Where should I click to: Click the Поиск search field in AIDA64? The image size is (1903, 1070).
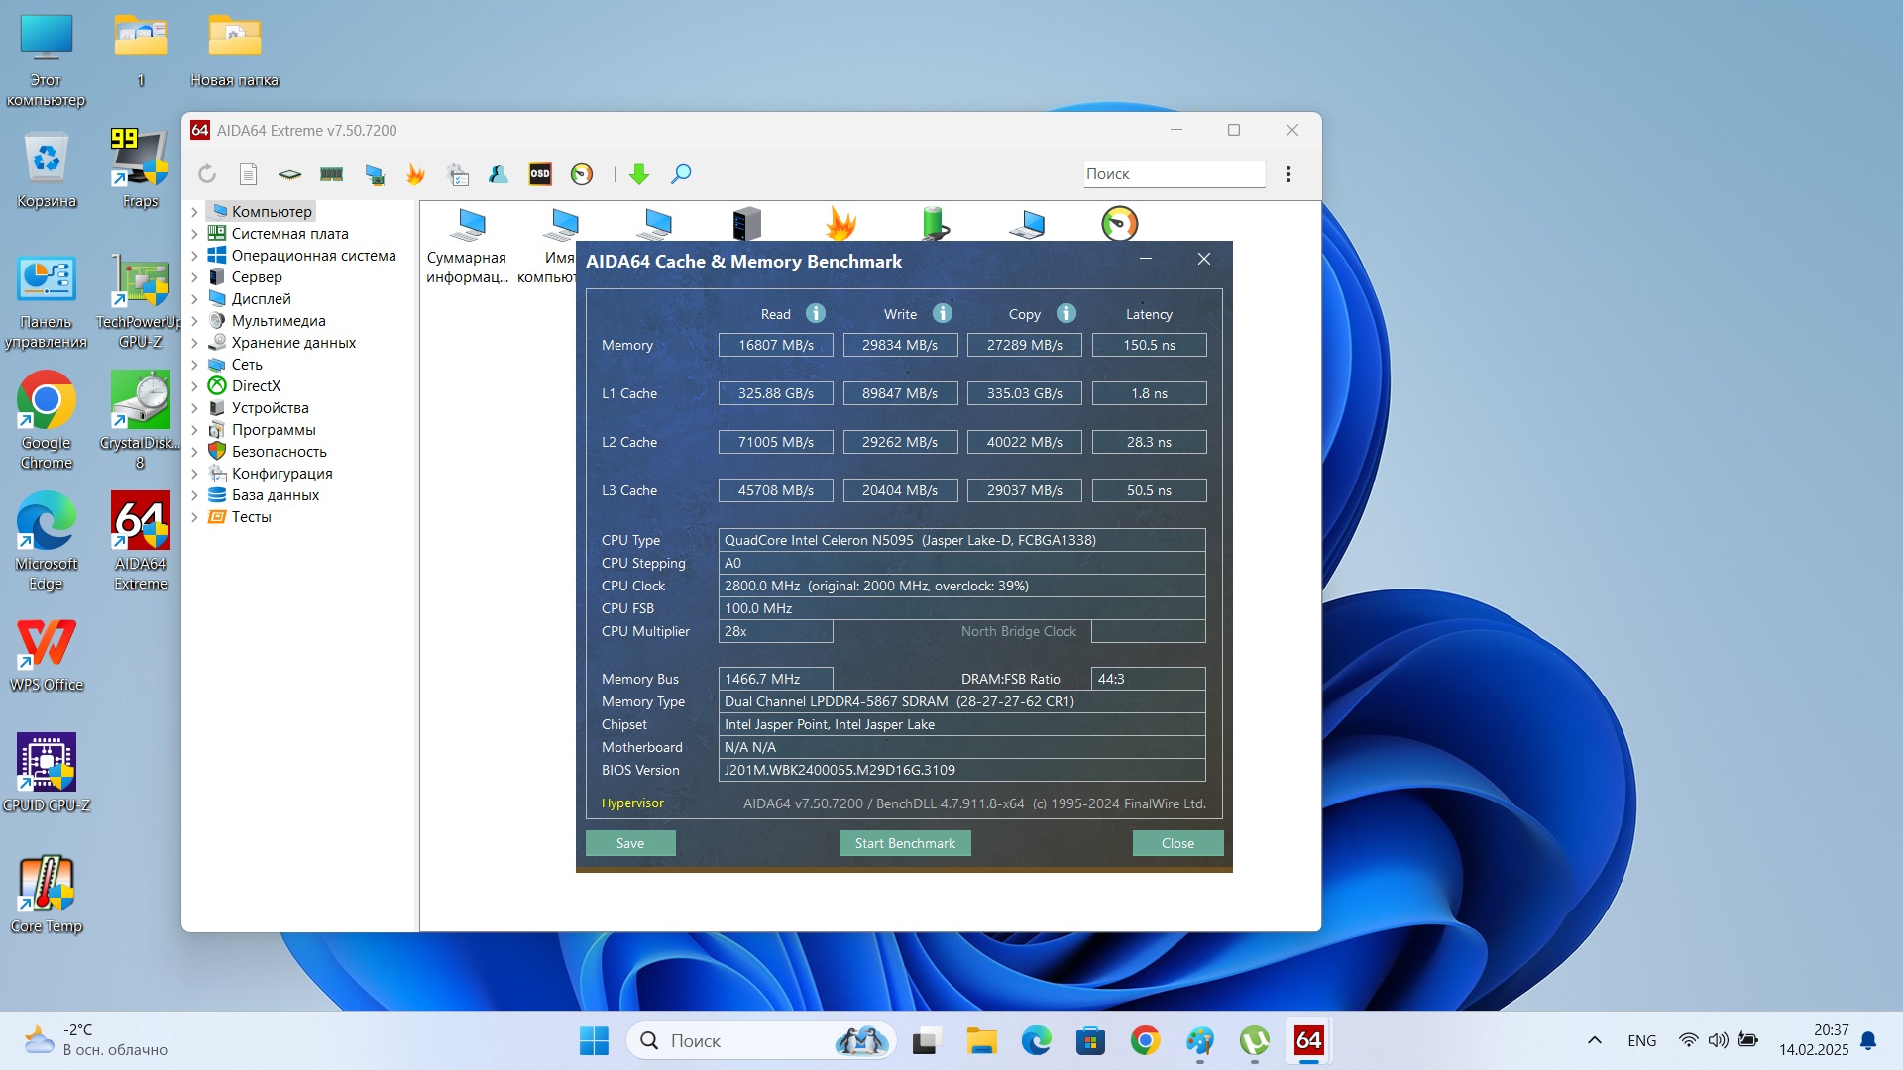click(1174, 174)
